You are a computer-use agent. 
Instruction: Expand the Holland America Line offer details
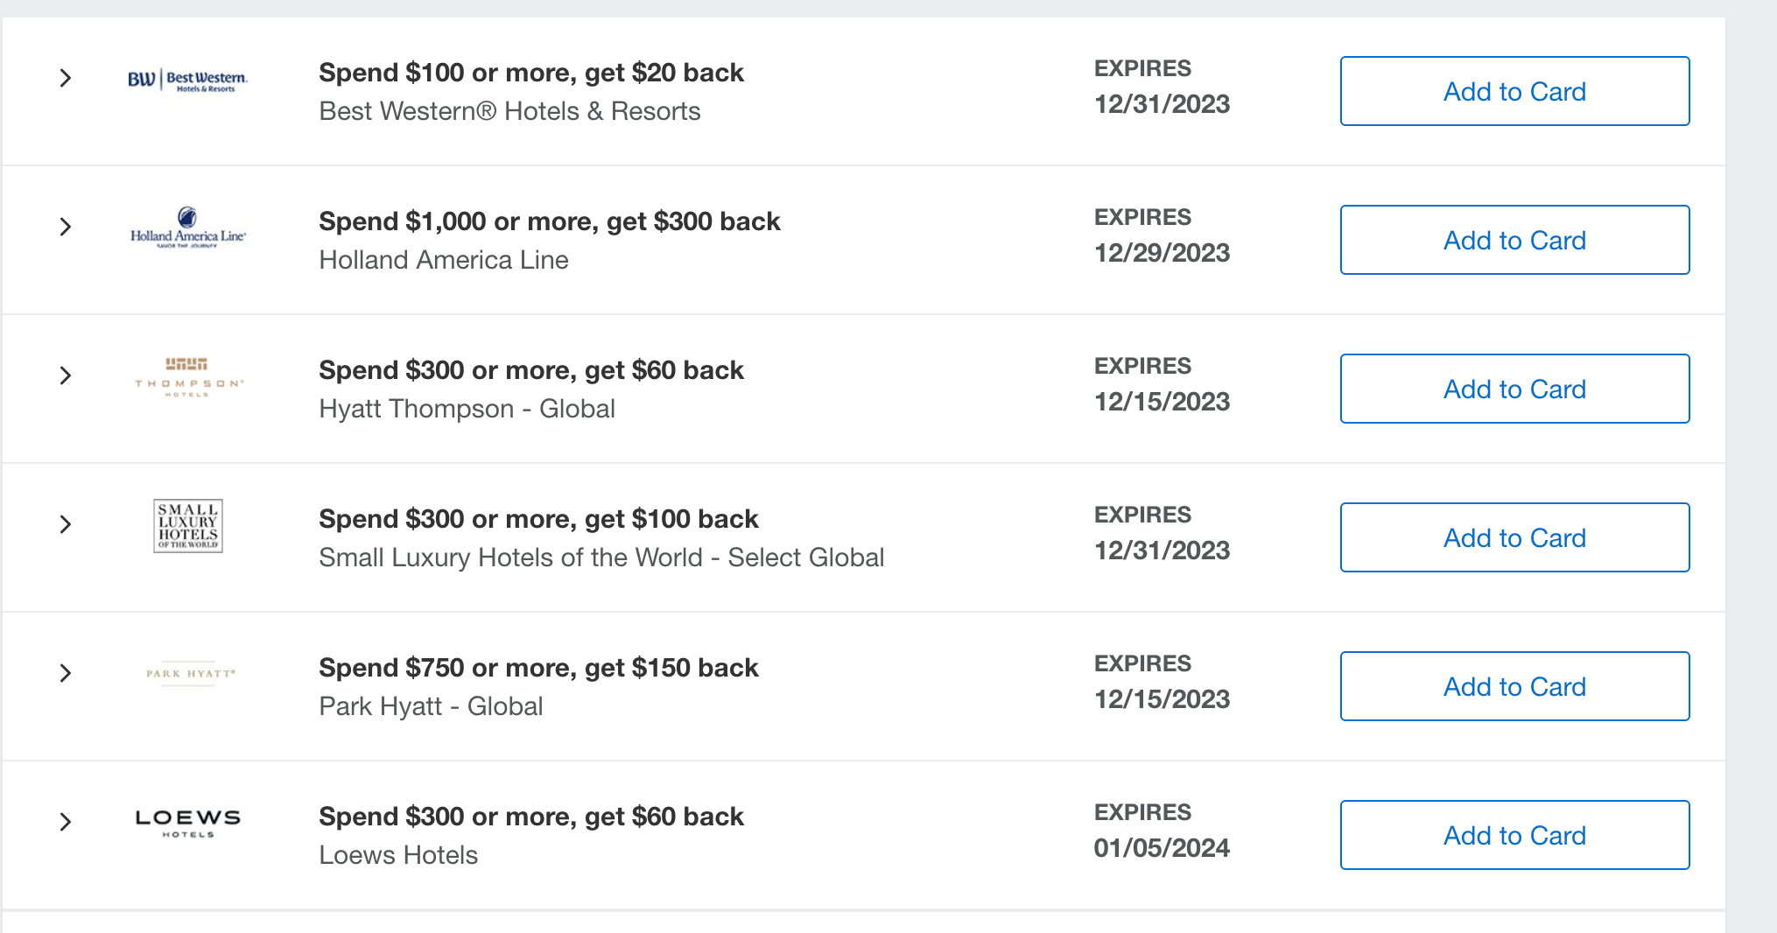point(65,227)
